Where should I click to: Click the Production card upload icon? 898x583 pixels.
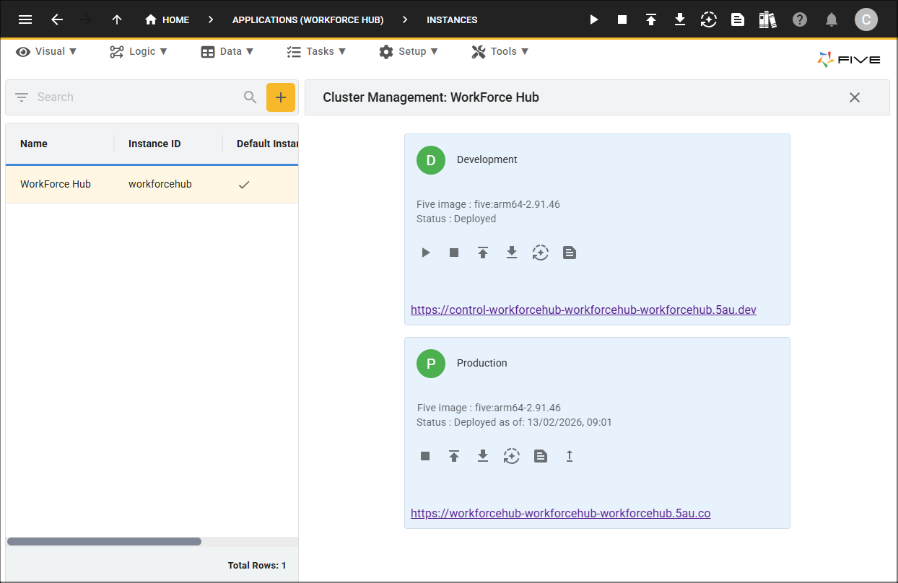click(454, 456)
